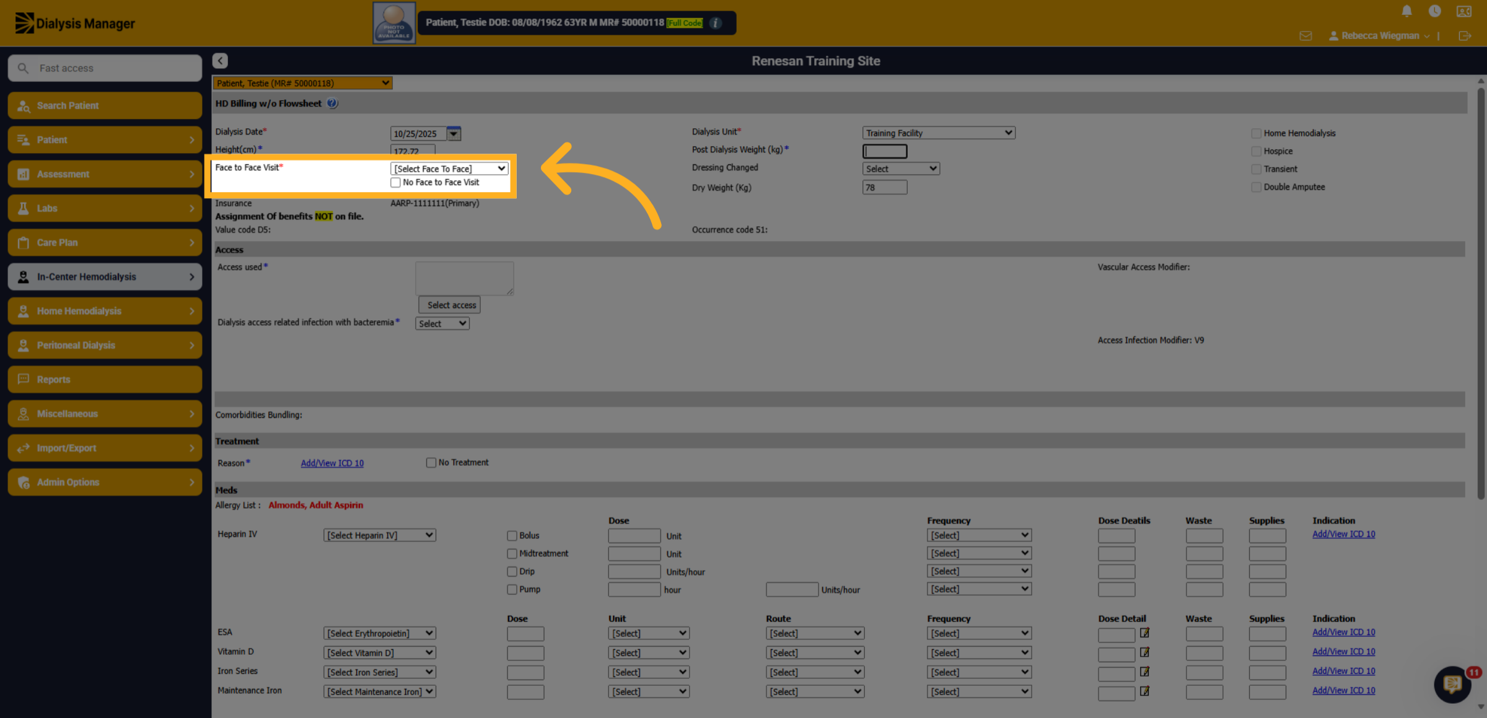
Task: Enable the Heparin Bolus checkbox
Action: 512,536
